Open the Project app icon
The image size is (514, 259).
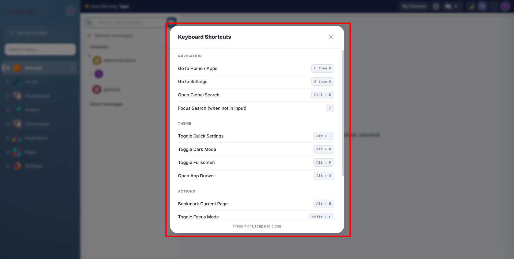pyautogui.click(x=17, y=110)
